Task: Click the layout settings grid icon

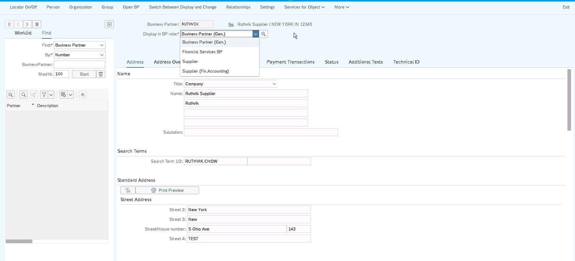Action: (63, 95)
